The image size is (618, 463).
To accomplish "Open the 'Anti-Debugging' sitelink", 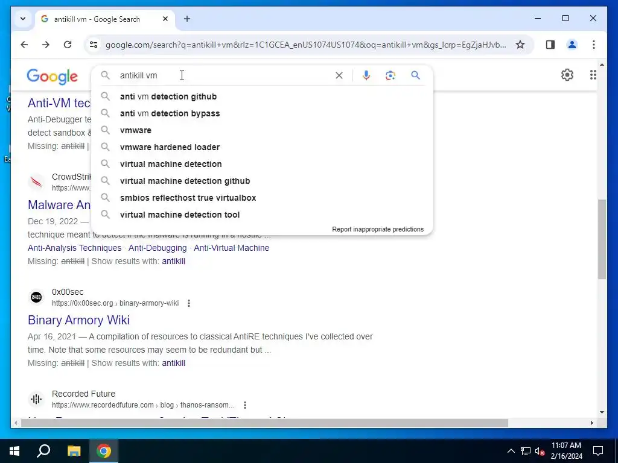I will tap(158, 248).
